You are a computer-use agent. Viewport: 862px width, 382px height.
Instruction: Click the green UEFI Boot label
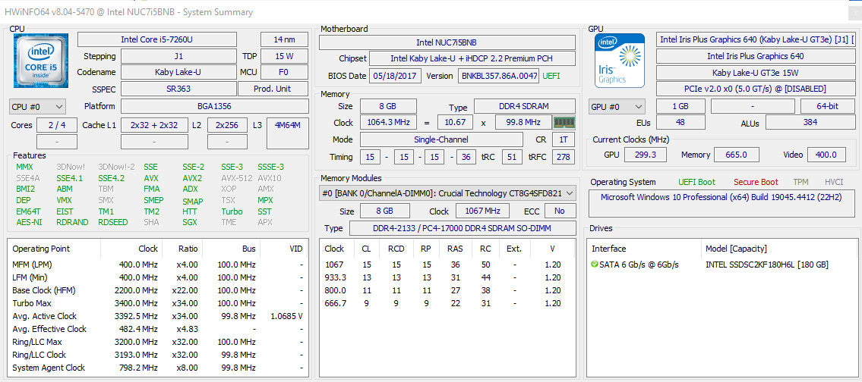(696, 182)
